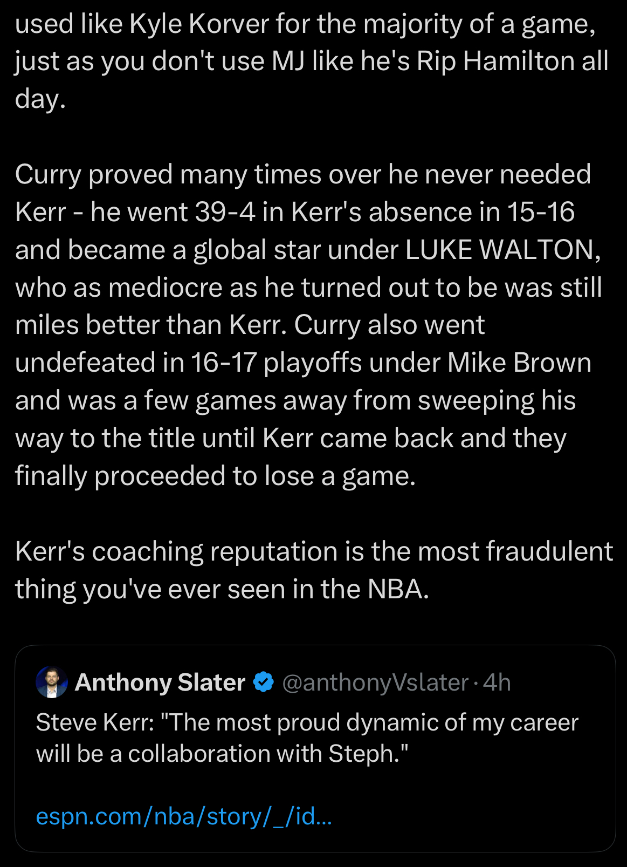Open the espn.com/nba/story link
627x867 pixels.
pos(184,816)
